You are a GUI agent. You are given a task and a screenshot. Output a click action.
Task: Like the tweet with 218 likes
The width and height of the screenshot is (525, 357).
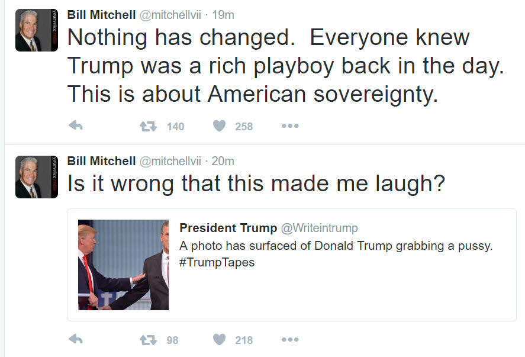coord(219,340)
